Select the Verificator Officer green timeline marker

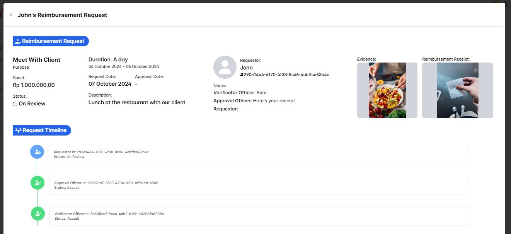click(37, 213)
